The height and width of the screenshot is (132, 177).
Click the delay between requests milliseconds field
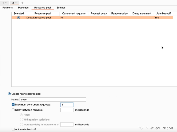pyautogui.click(x=67, y=110)
